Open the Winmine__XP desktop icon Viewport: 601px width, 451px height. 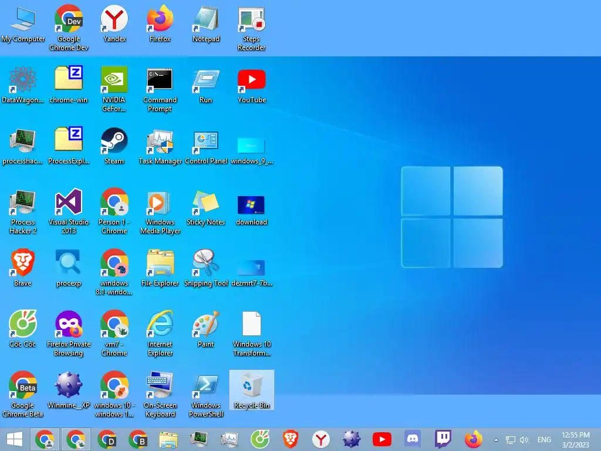69,390
